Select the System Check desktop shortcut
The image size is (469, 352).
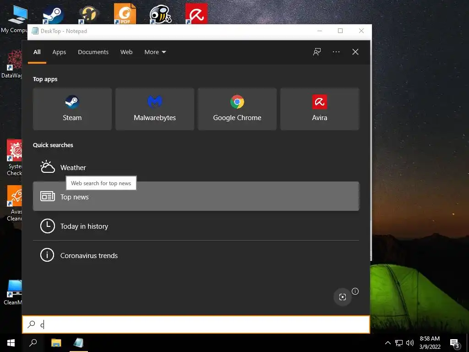pyautogui.click(x=14, y=158)
